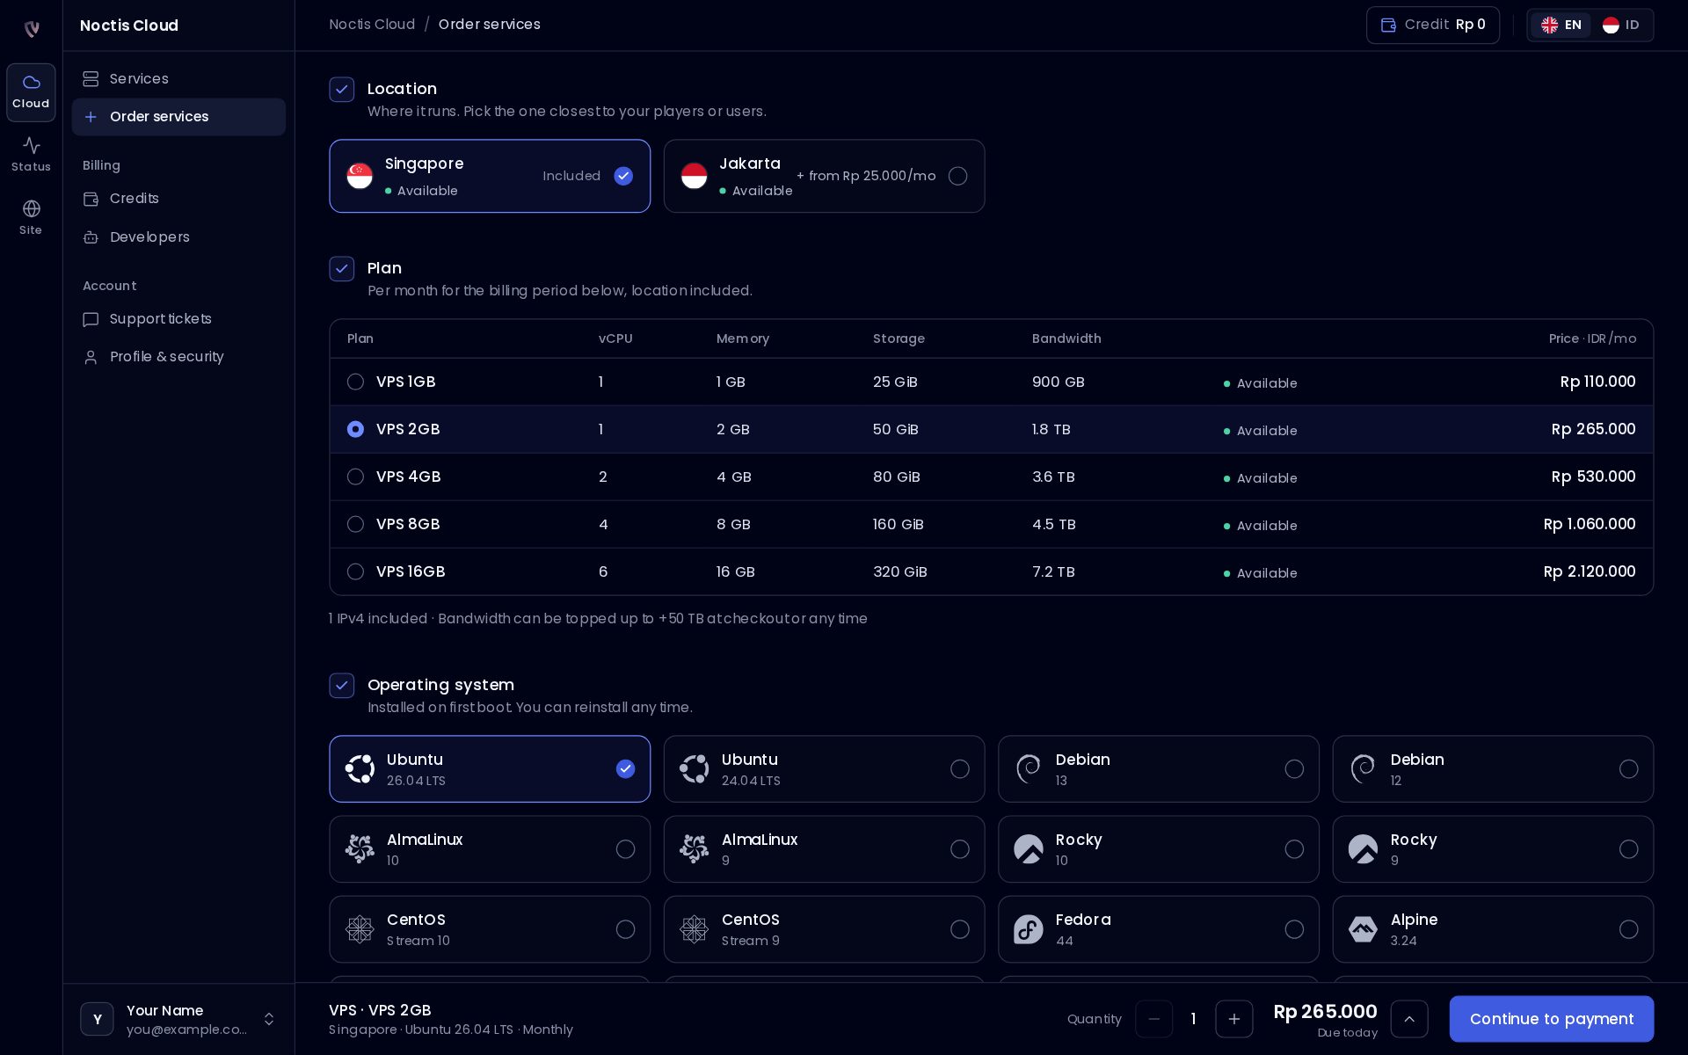Open the Status section in the rail

coord(31,155)
